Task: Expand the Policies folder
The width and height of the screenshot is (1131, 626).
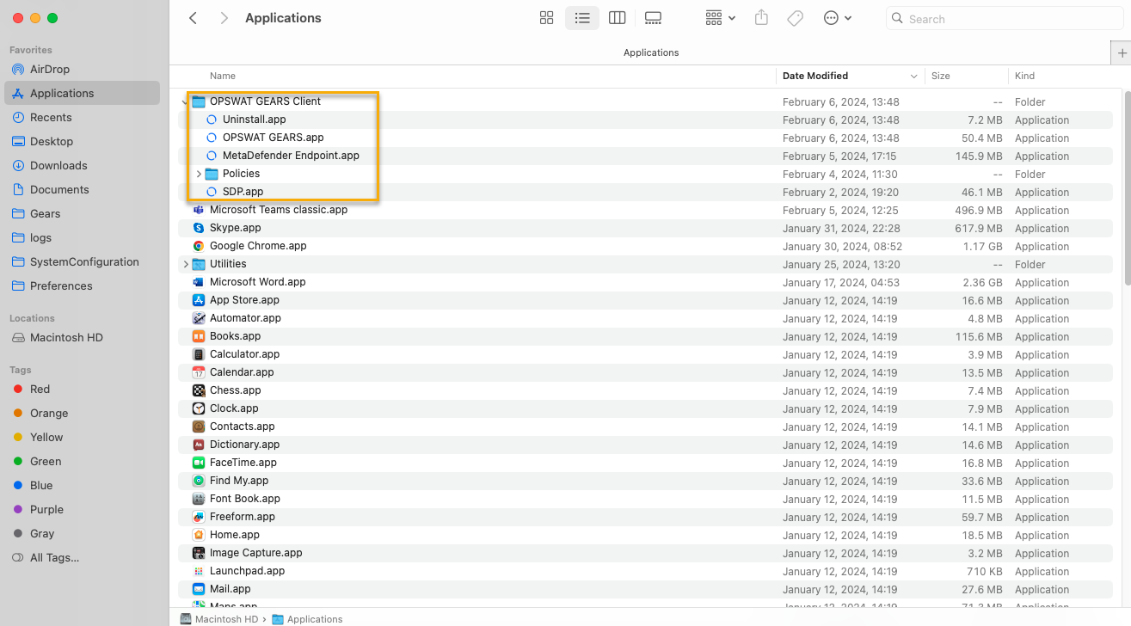Action: click(199, 174)
